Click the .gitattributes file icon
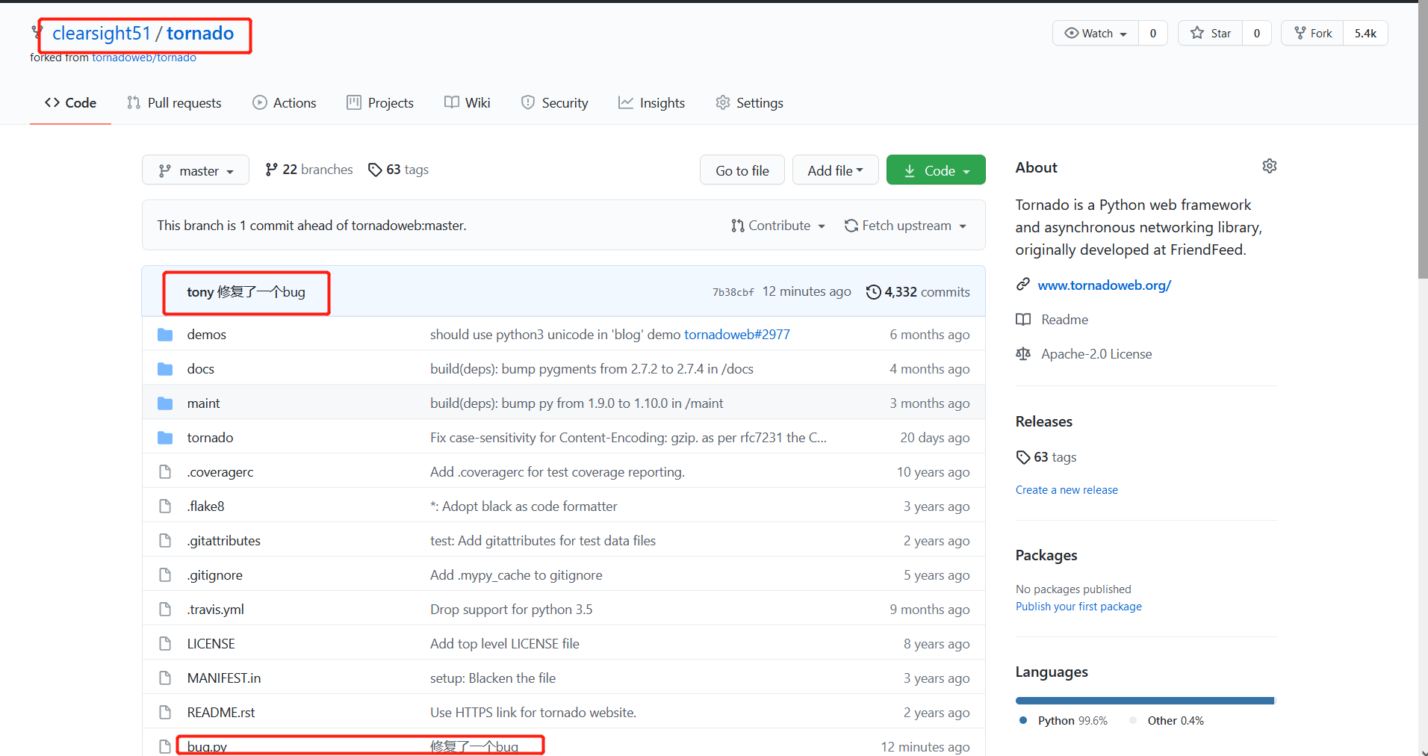 click(x=165, y=541)
